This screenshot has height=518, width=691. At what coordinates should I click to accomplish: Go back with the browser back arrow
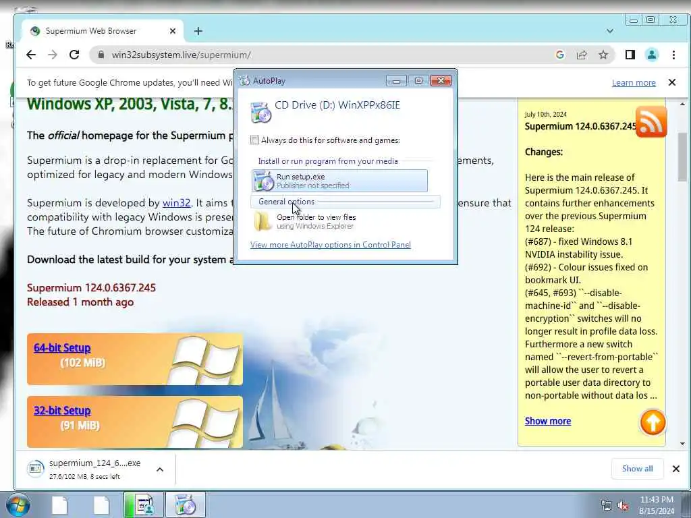[x=31, y=55]
